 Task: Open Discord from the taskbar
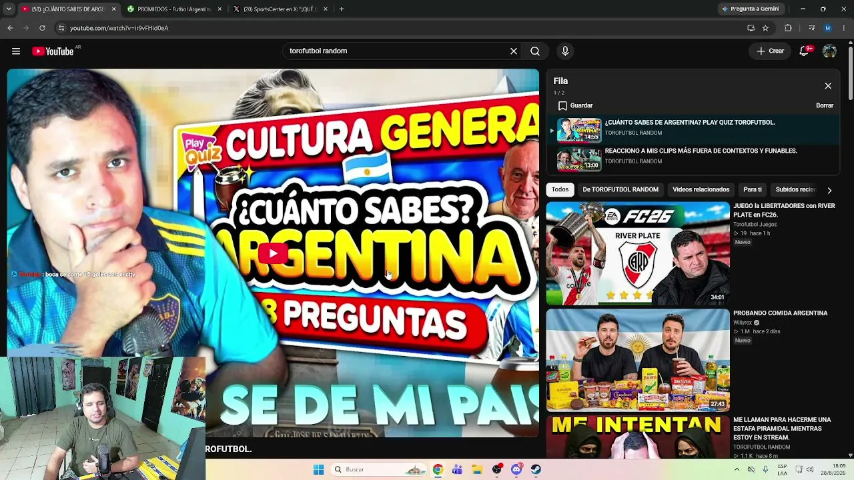click(x=516, y=469)
